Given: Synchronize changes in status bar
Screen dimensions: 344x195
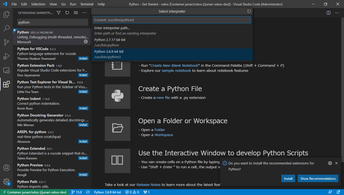Looking at the screenshot, I should click(88, 192).
